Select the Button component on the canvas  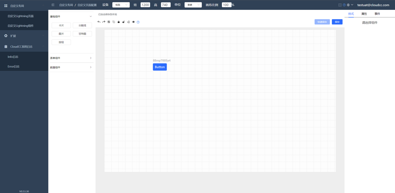pyautogui.click(x=160, y=67)
